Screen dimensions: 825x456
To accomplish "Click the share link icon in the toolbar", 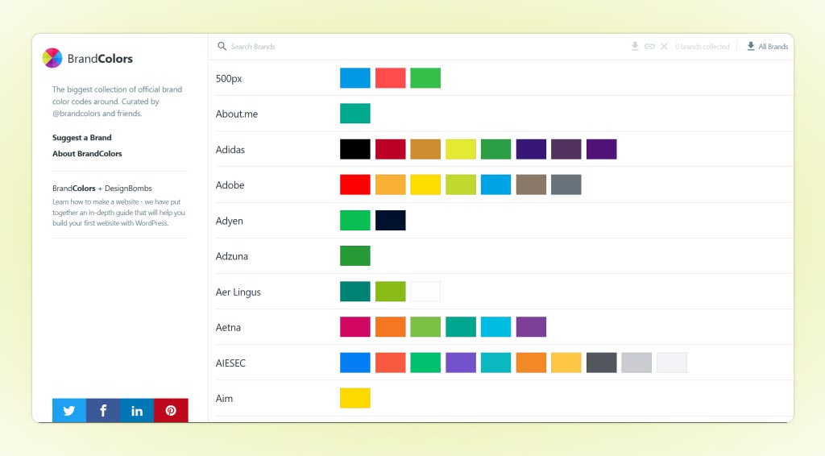I will click(x=650, y=46).
